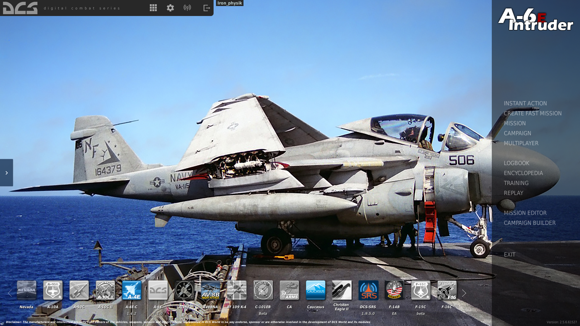The height and width of the screenshot is (326, 580).
Task: Select the A-6E module icon
Action: [x=158, y=290]
